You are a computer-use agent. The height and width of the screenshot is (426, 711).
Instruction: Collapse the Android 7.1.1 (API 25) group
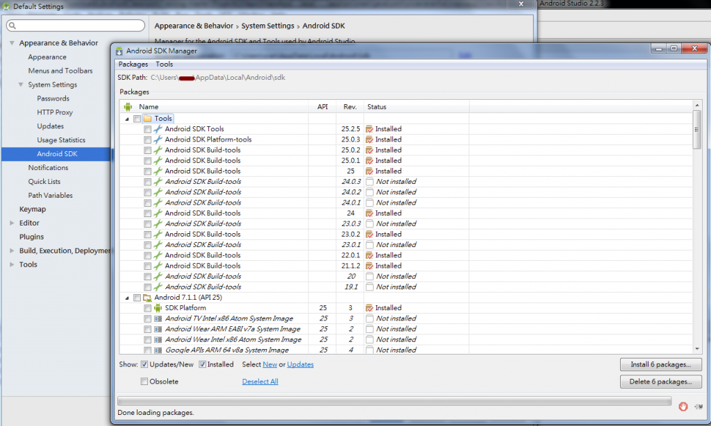coord(127,298)
